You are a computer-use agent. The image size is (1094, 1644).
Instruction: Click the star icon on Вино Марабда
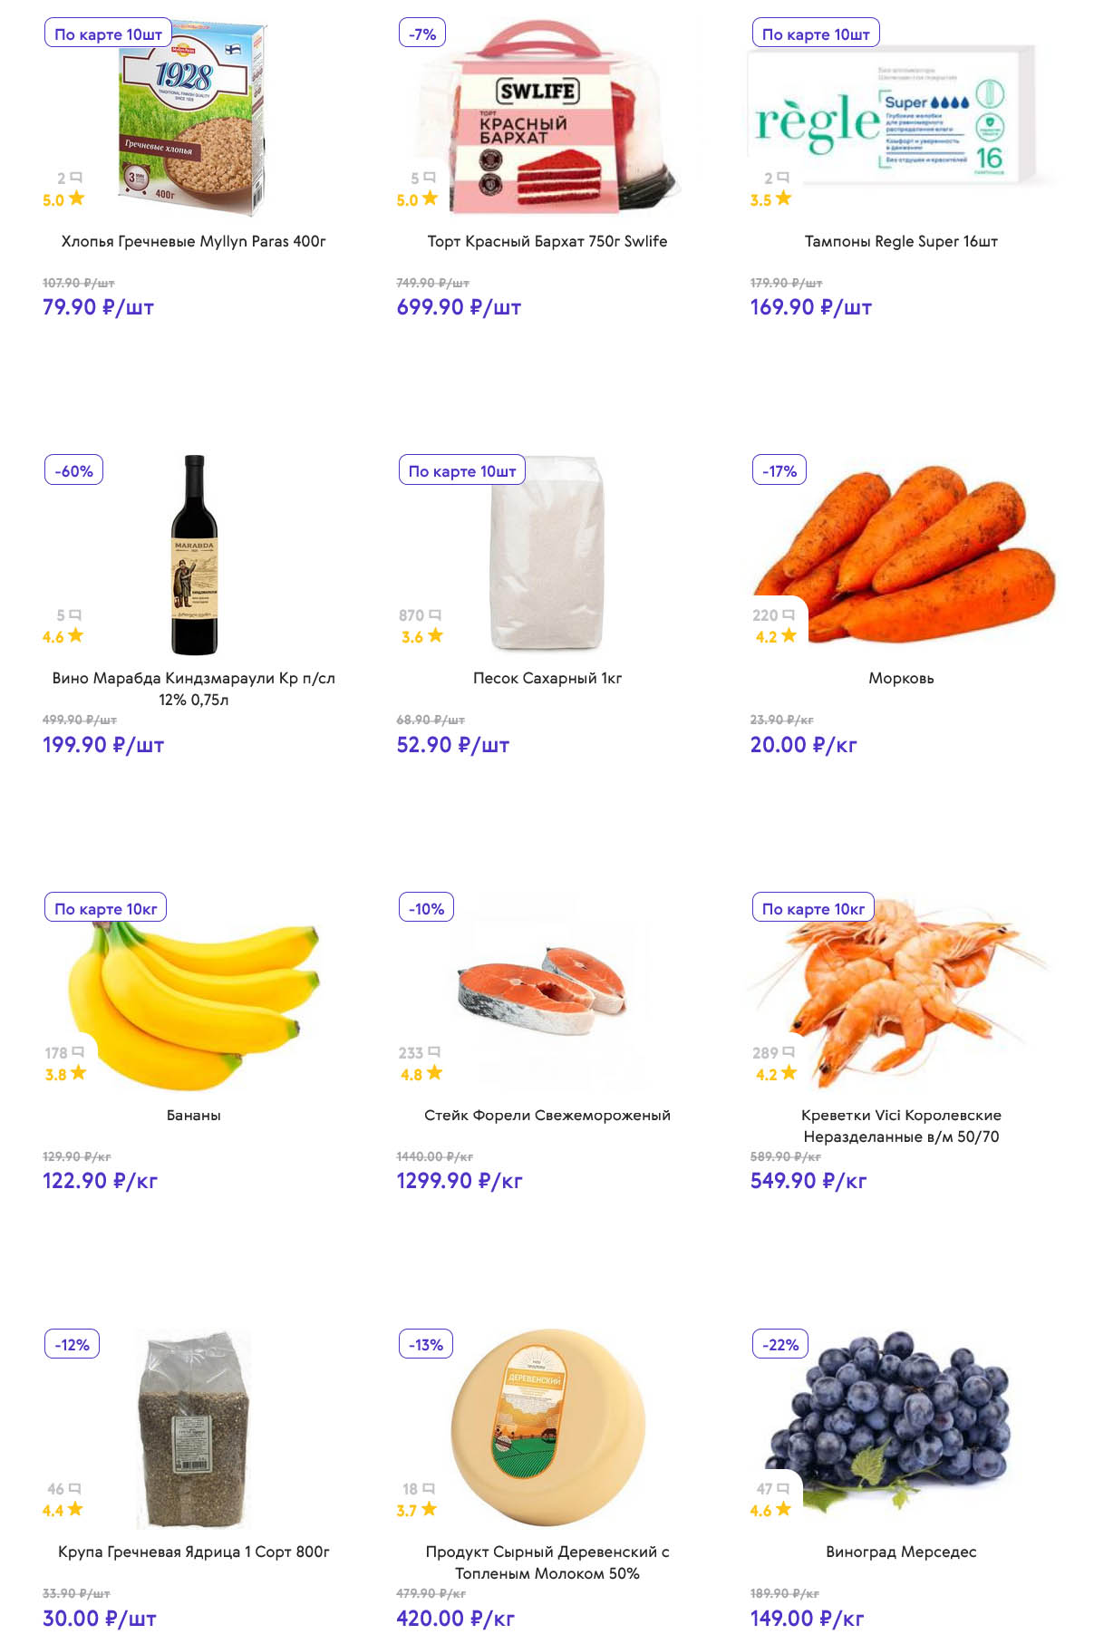pyautogui.click(x=76, y=635)
